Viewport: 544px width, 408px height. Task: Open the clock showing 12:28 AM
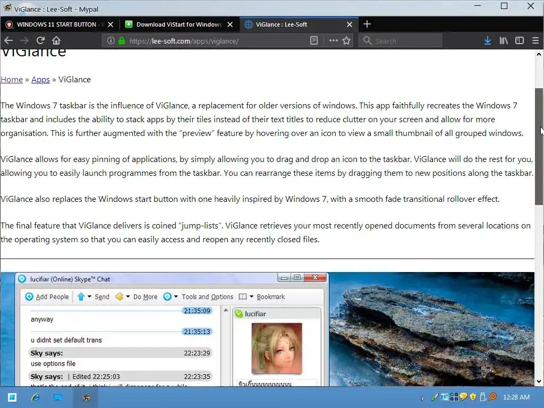516,397
